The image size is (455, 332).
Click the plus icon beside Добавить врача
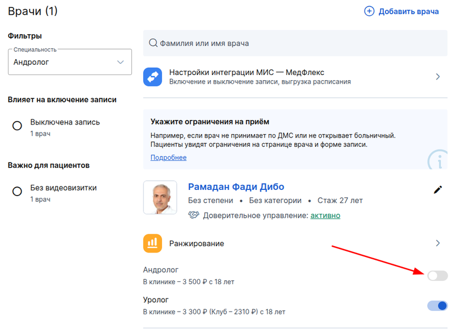pos(370,11)
